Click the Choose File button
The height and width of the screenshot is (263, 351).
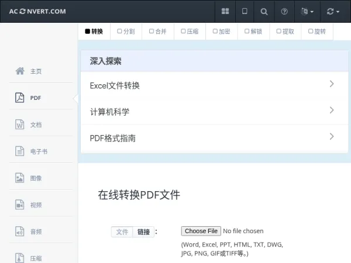[x=201, y=231]
